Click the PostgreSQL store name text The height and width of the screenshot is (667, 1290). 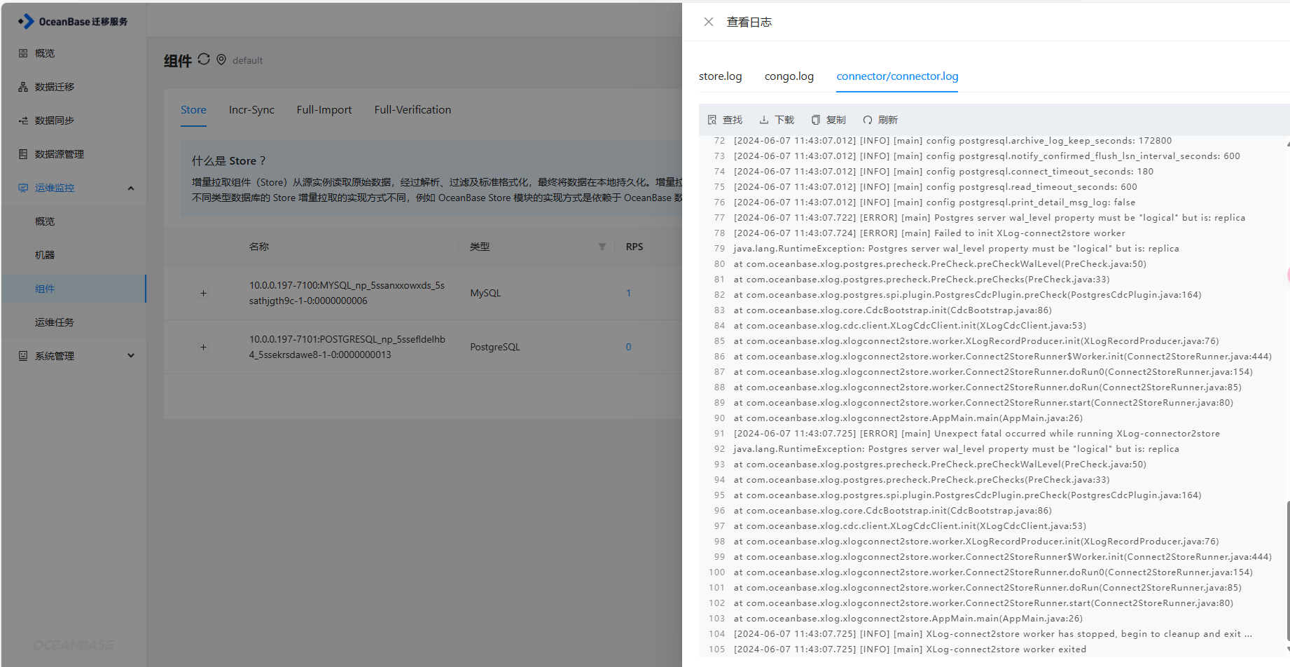(347, 347)
